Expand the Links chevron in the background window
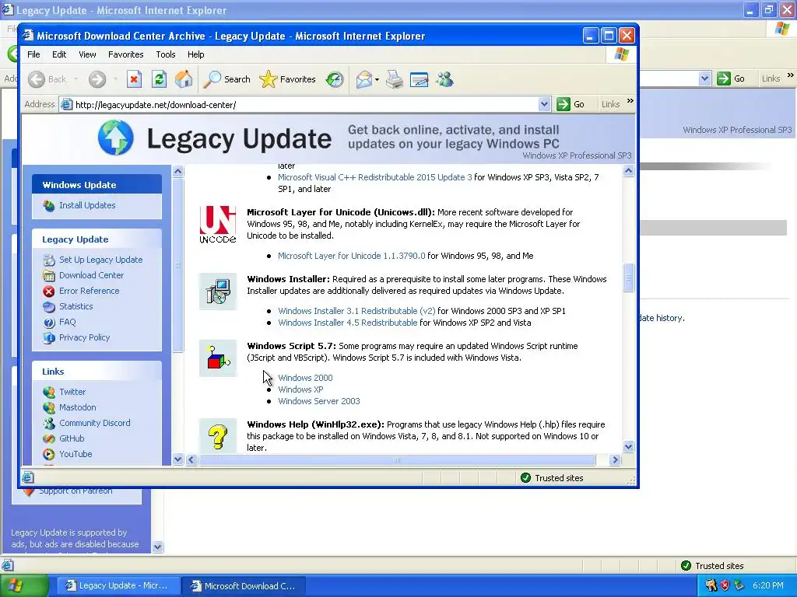The height and width of the screenshot is (597, 797). (791, 75)
